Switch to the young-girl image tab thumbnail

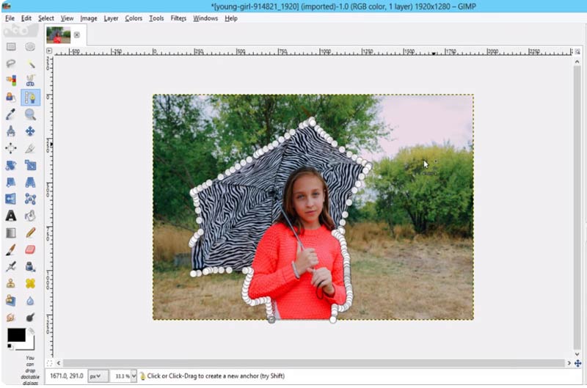59,34
